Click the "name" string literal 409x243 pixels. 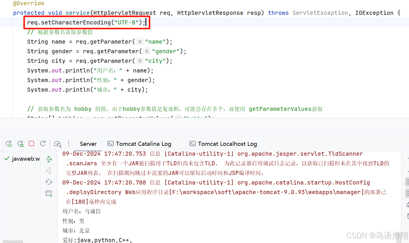tap(155, 42)
